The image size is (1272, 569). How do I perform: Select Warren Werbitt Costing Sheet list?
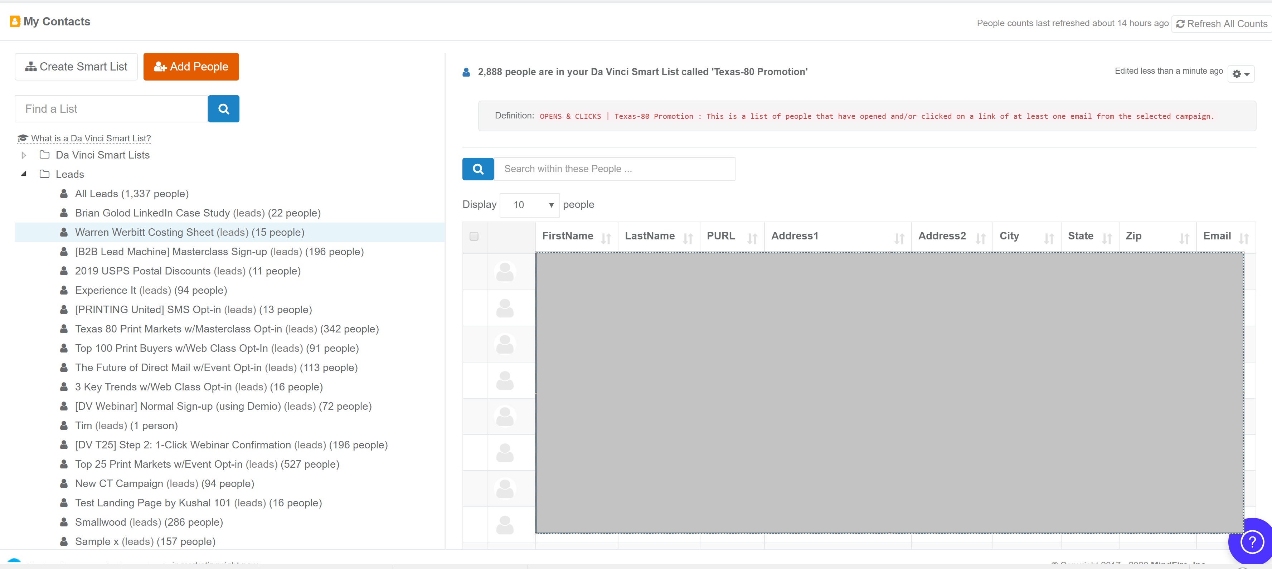tap(189, 232)
